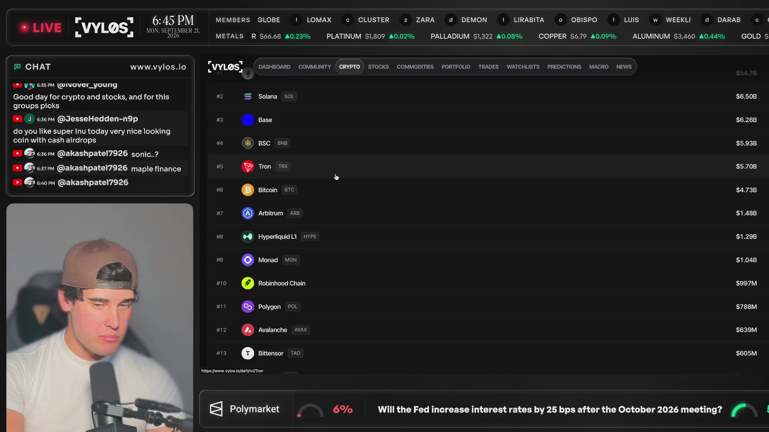Click the Fed interest rate prediction question
This screenshot has width=769, height=432.
550,409
